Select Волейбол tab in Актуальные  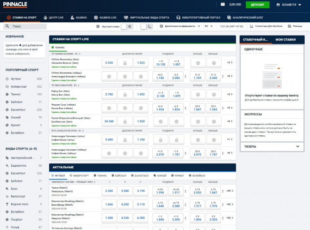(197, 175)
